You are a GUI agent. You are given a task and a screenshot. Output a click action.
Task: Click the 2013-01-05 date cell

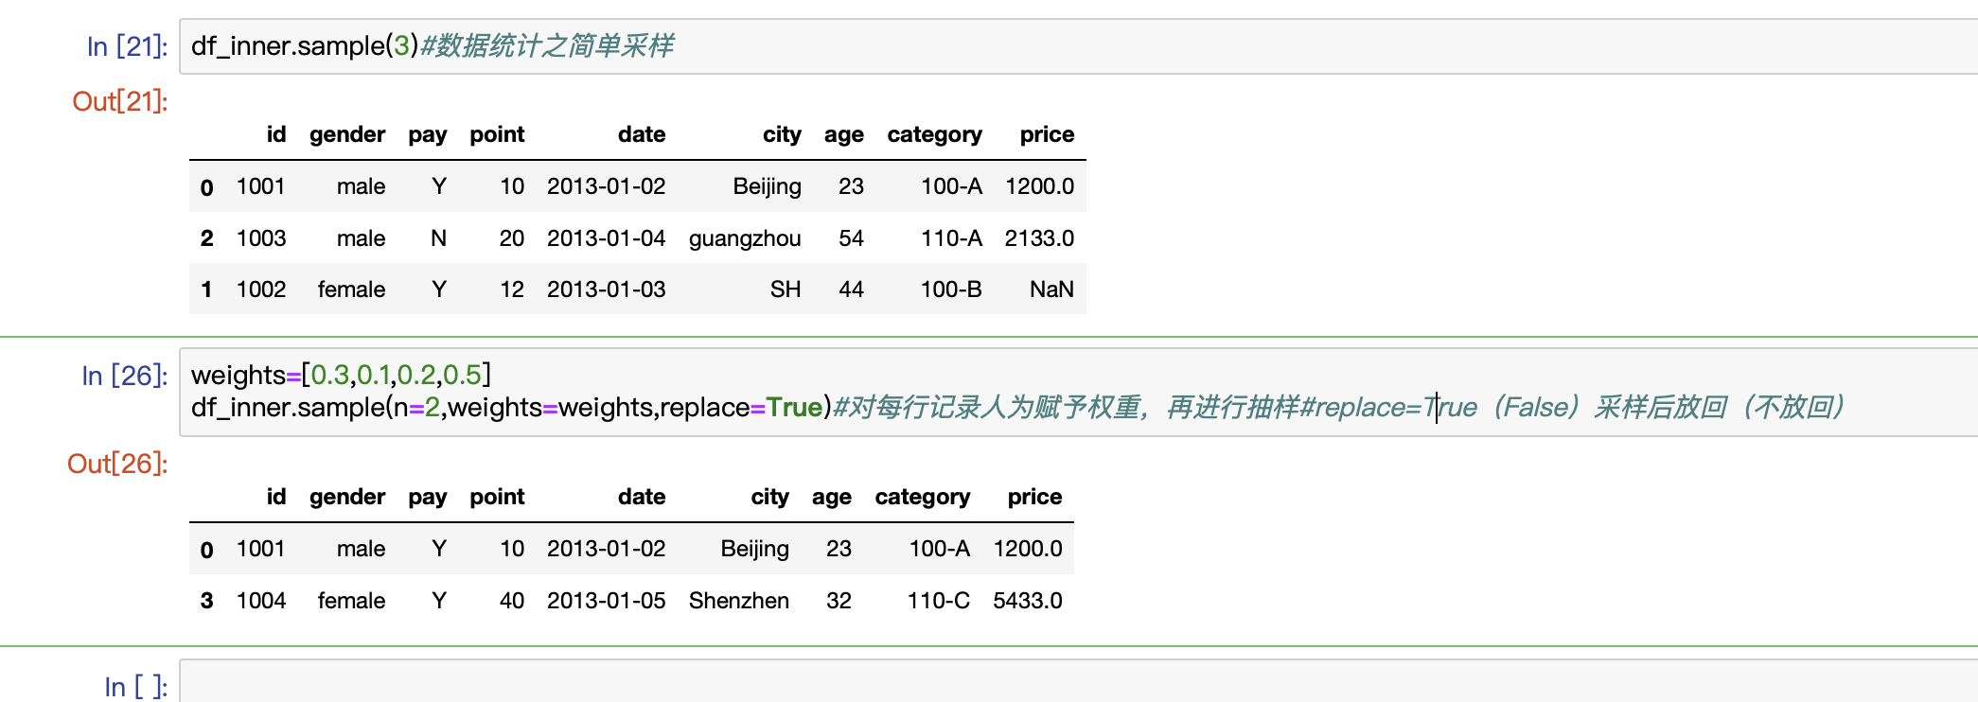(606, 601)
